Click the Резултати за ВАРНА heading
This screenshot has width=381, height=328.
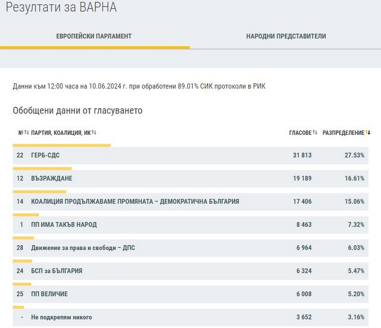click(x=61, y=7)
